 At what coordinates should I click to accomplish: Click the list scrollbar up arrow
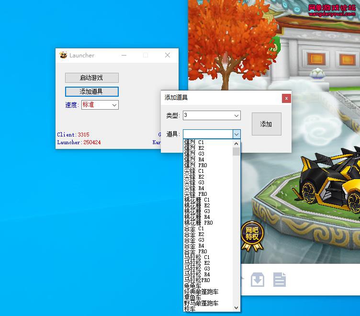pyautogui.click(x=236, y=144)
